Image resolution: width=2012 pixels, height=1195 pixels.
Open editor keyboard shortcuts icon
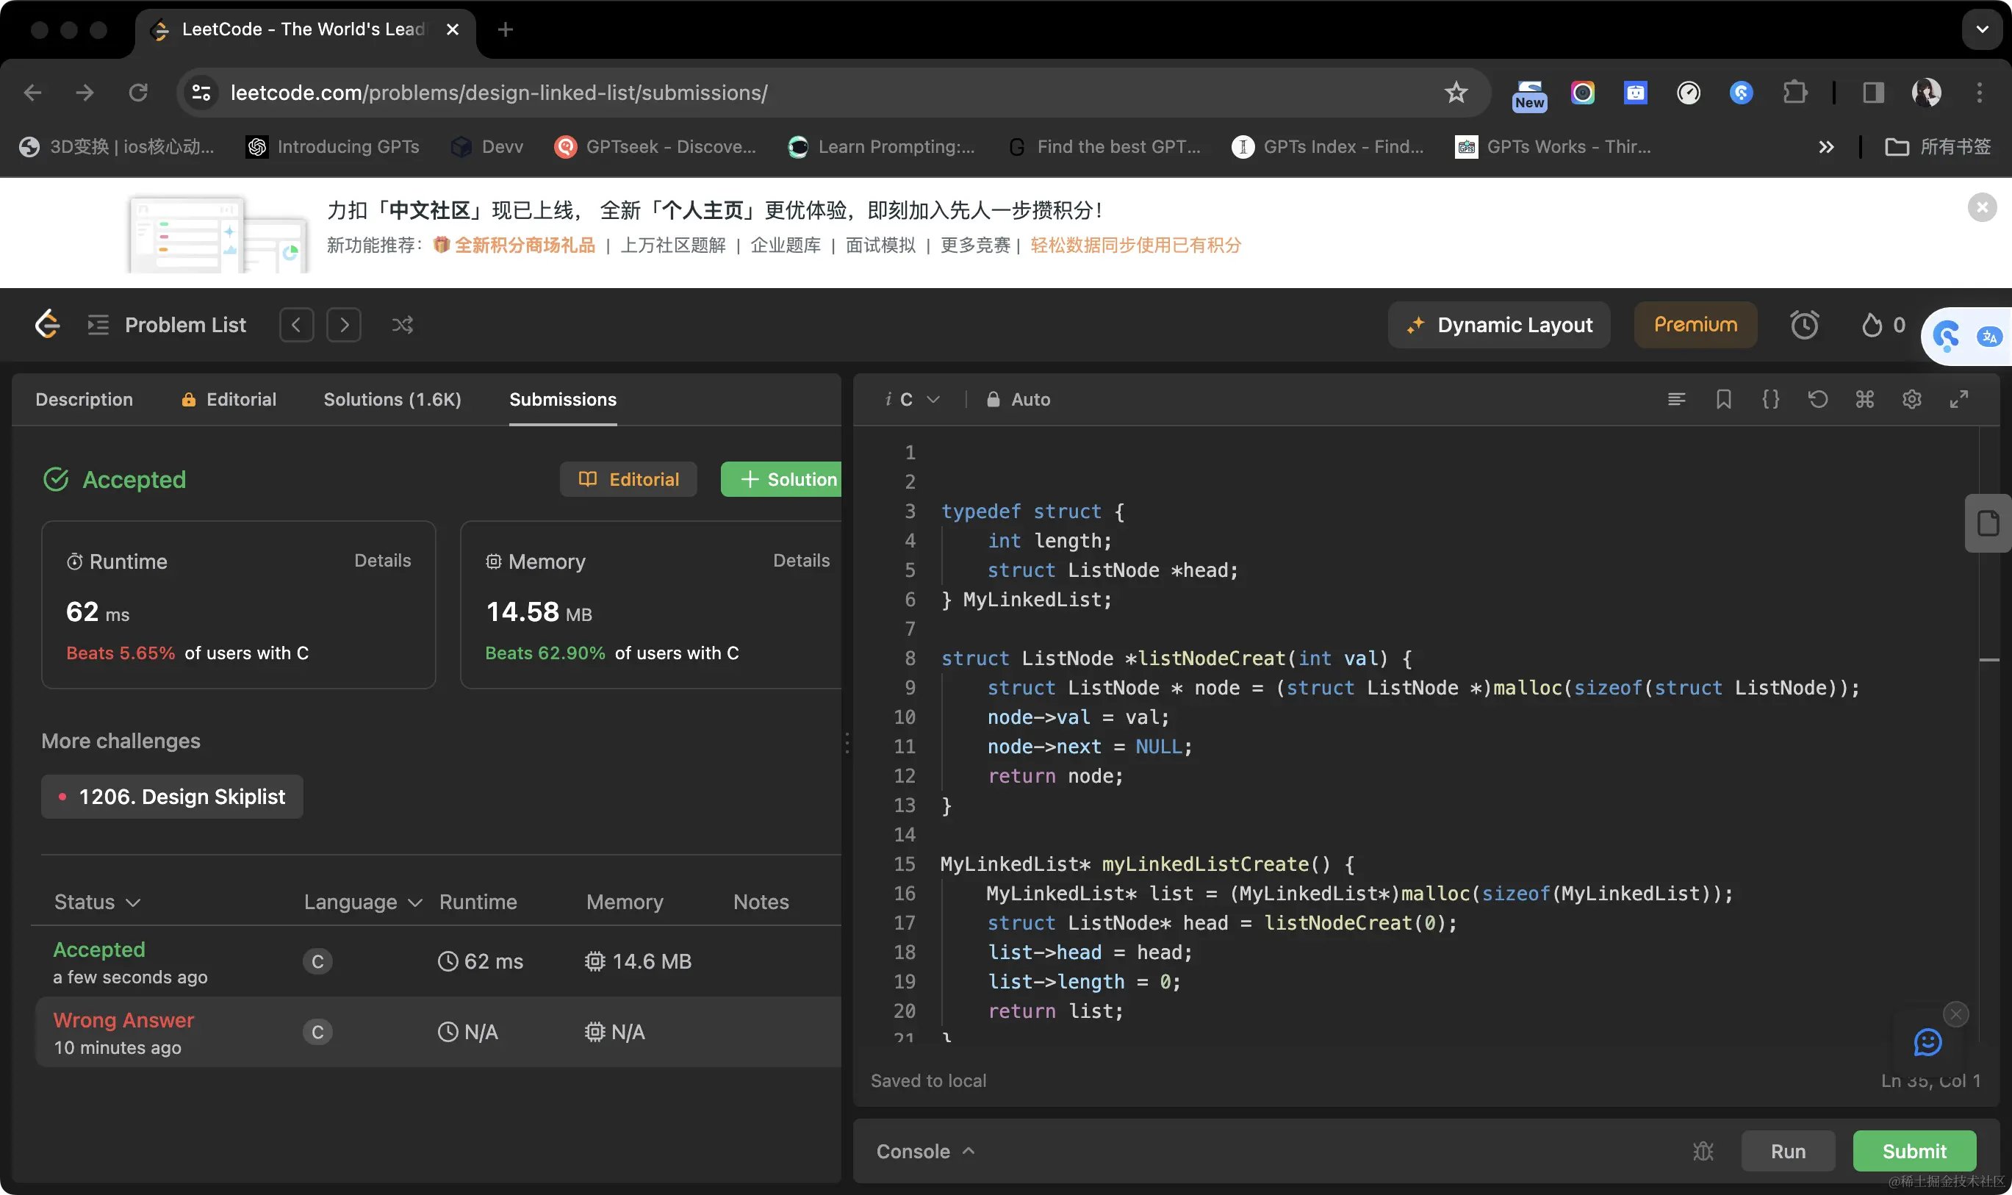pyautogui.click(x=1864, y=399)
